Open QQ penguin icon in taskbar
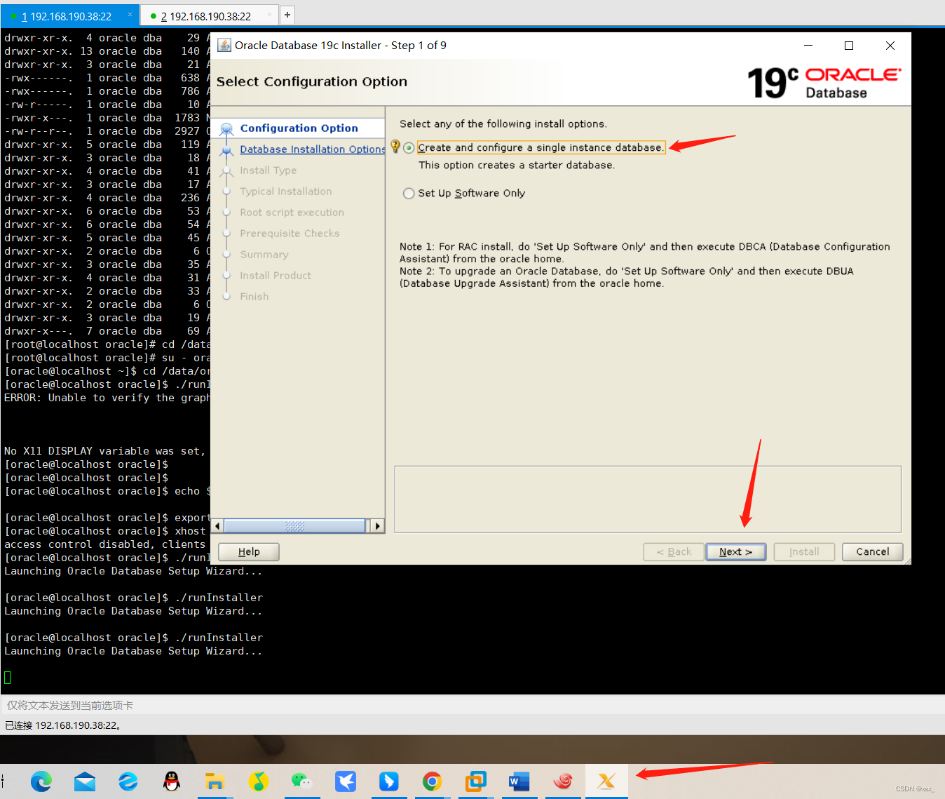 [x=172, y=781]
